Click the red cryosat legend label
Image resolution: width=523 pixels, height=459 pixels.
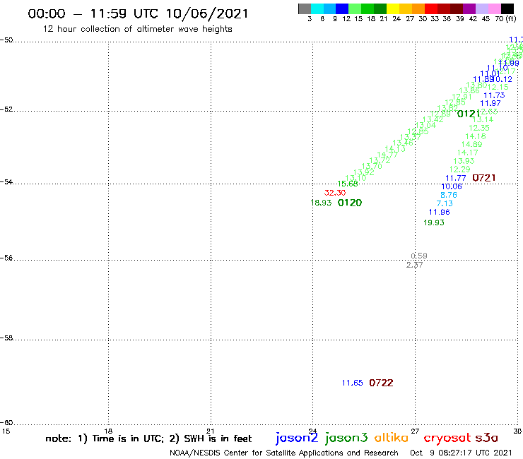coord(447,439)
